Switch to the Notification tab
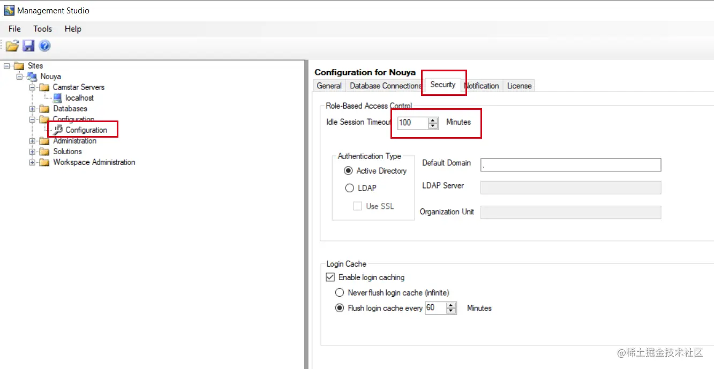 pyautogui.click(x=482, y=86)
